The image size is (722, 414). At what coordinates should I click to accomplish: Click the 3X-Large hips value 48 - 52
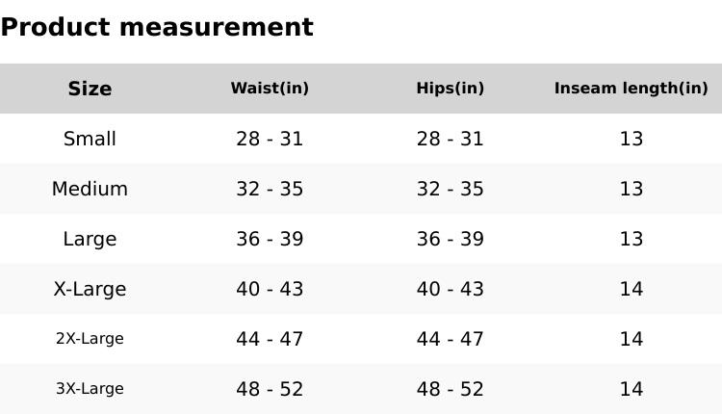450,389
